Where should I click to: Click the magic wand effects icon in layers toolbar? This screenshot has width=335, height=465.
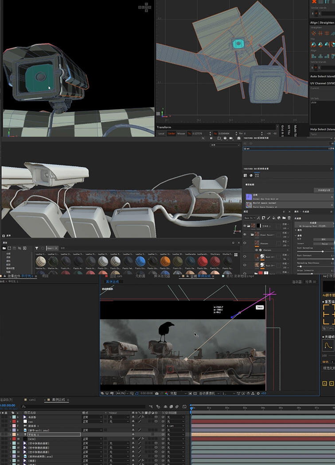[258, 218]
